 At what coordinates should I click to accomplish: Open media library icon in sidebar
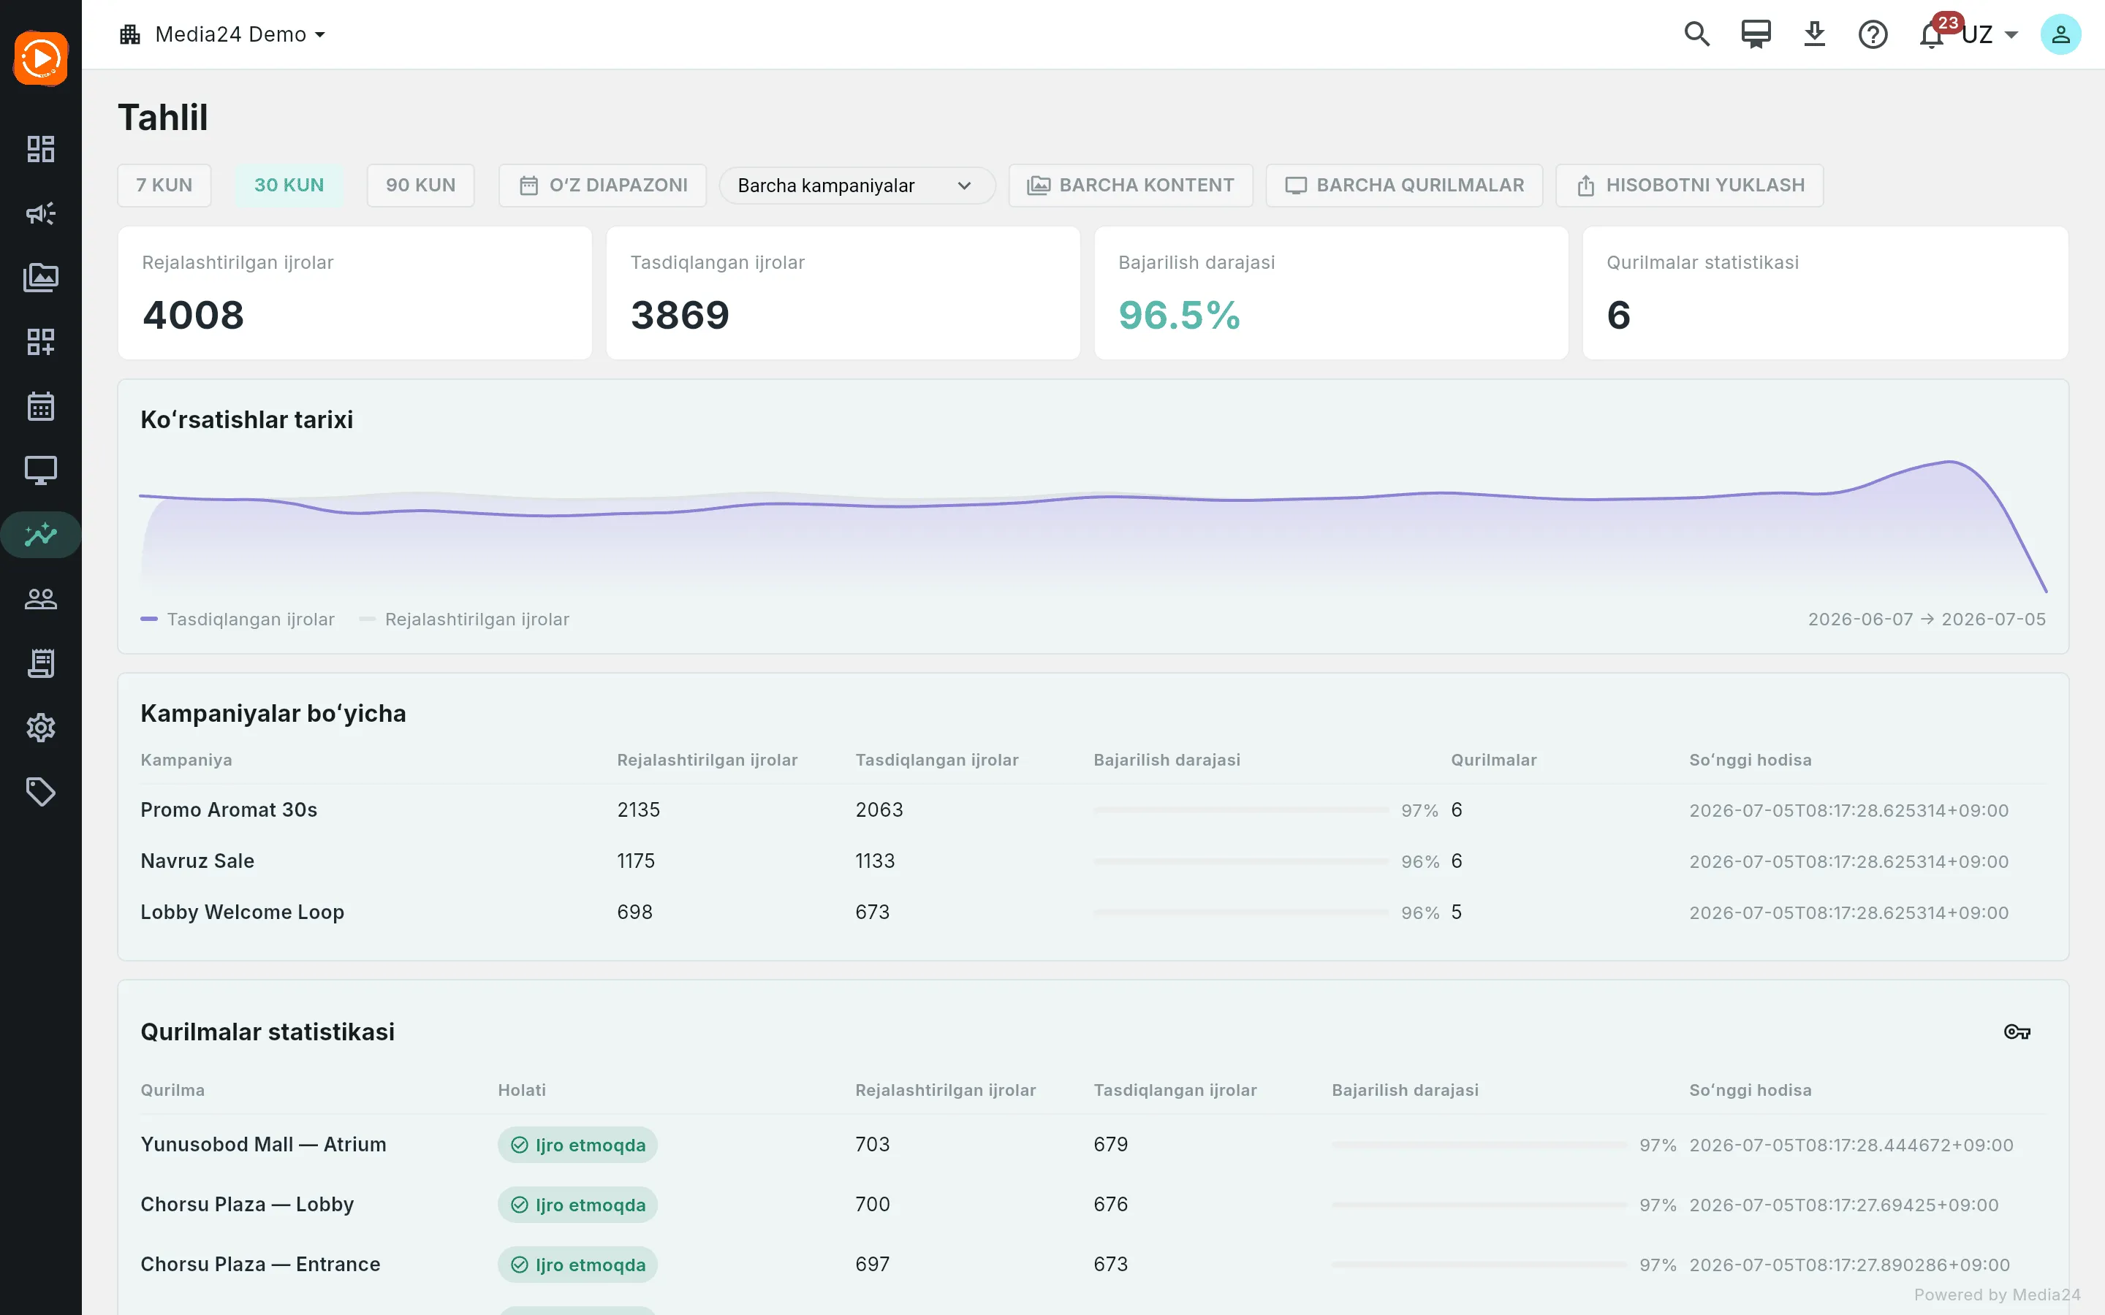click(x=41, y=278)
